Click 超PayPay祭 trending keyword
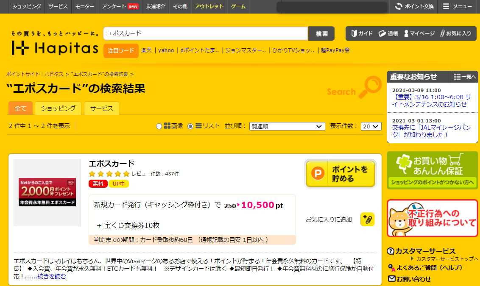The width and height of the screenshot is (480, 286). (335, 50)
